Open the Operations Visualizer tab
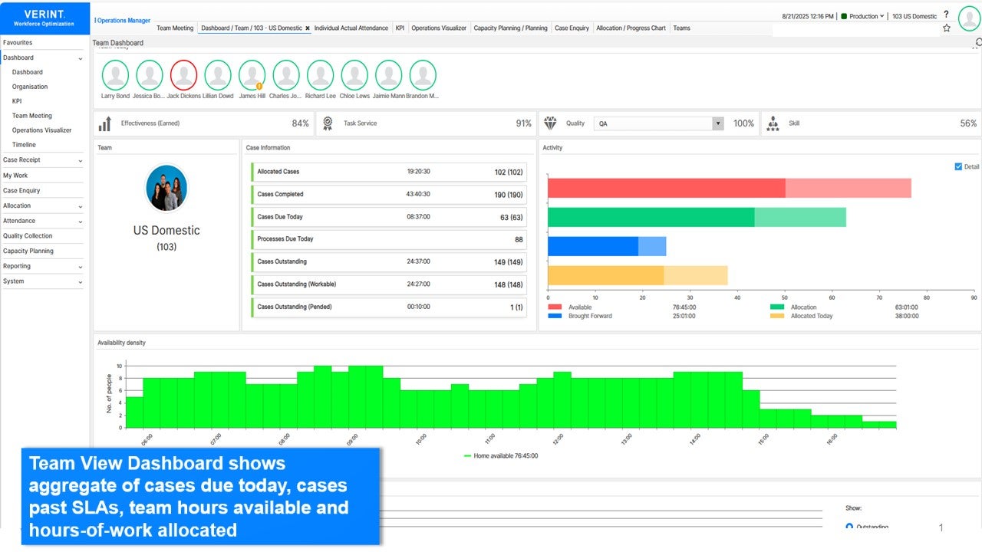Viewport: 982px width, 552px height. click(439, 28)
